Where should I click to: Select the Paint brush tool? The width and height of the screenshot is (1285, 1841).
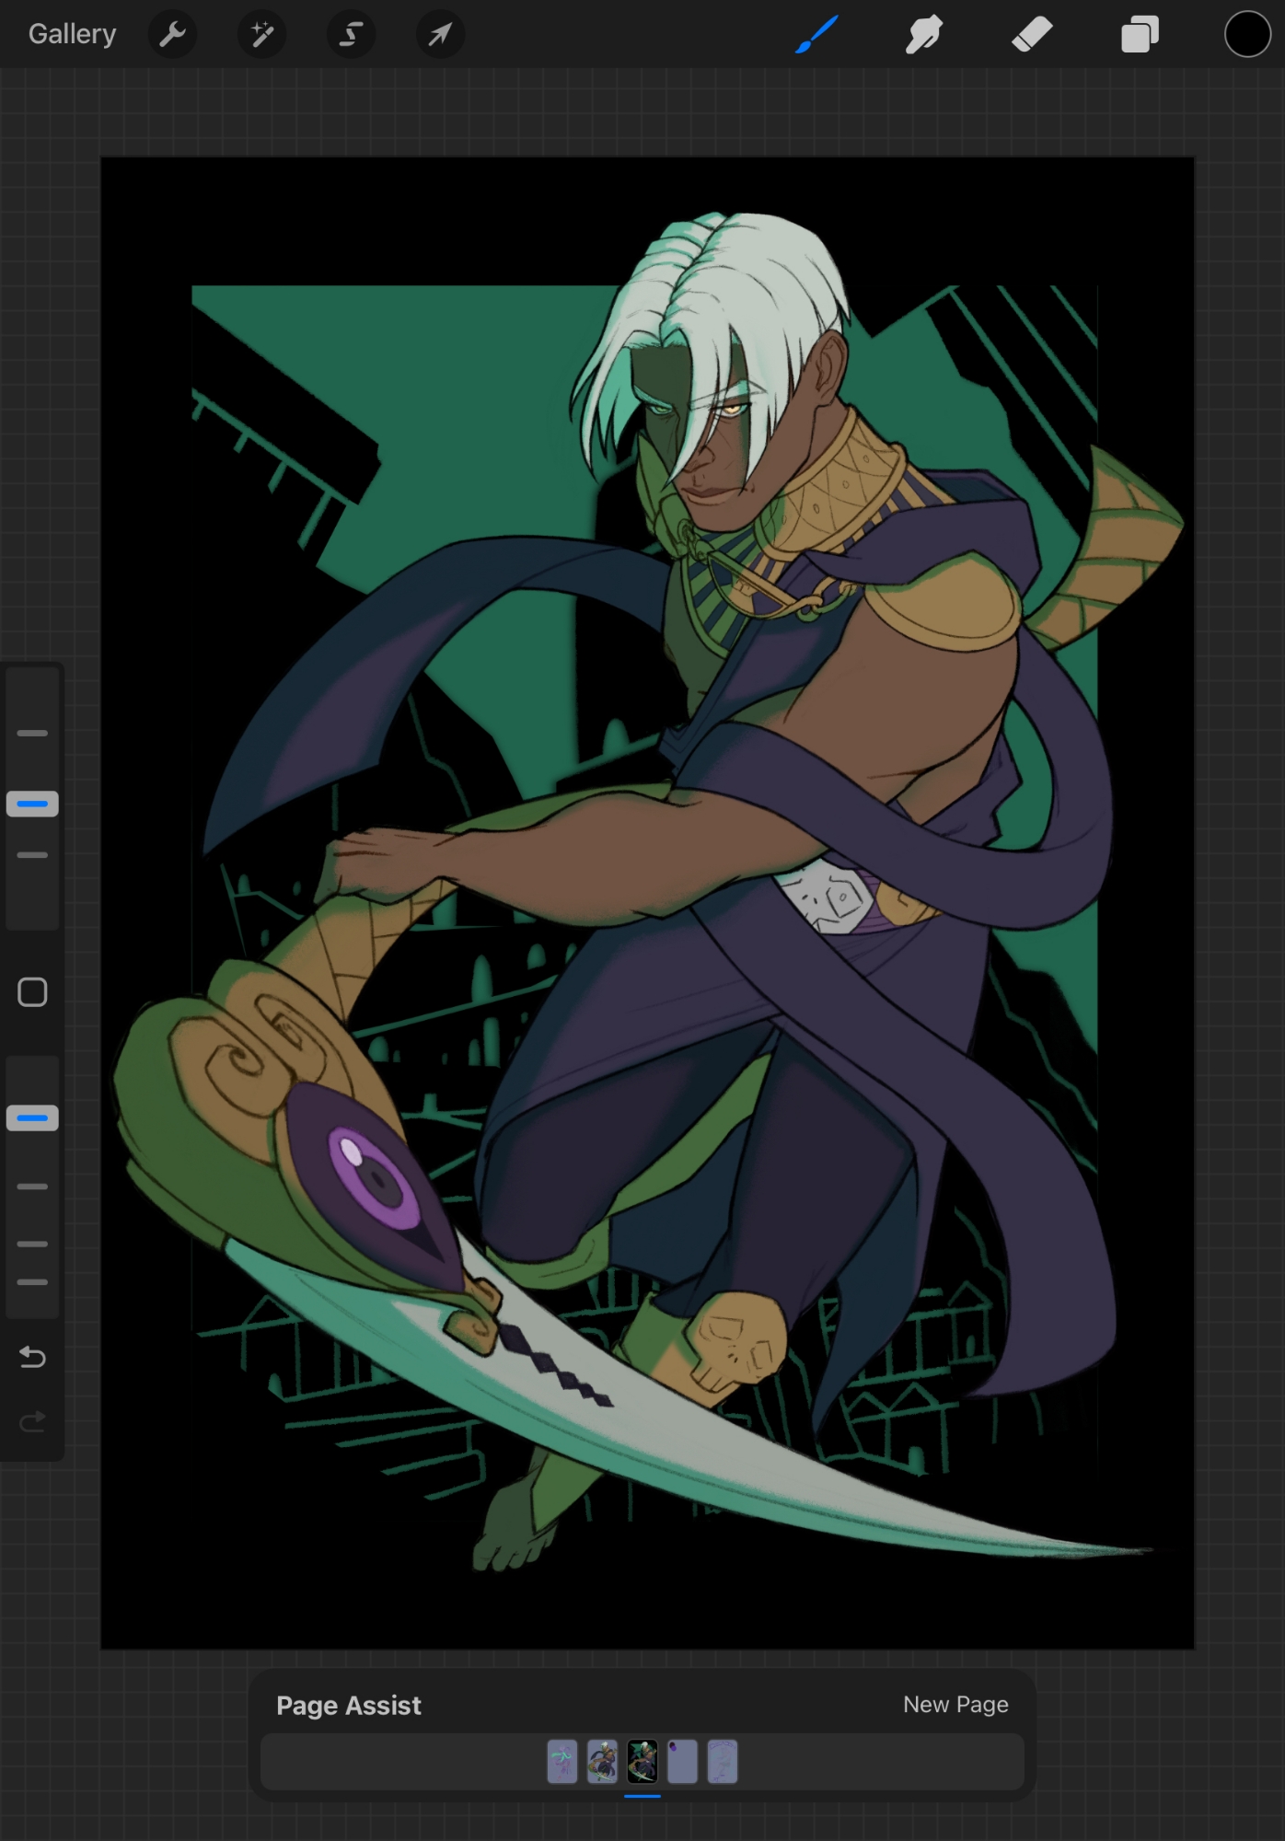(816, 35)
